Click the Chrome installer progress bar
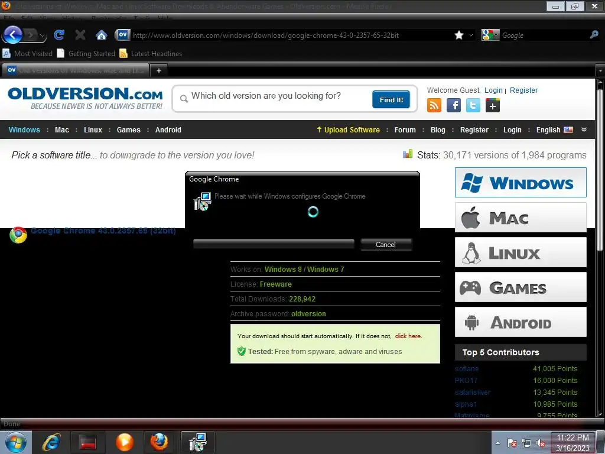The image size is (605, 454). tap(274, 244)
